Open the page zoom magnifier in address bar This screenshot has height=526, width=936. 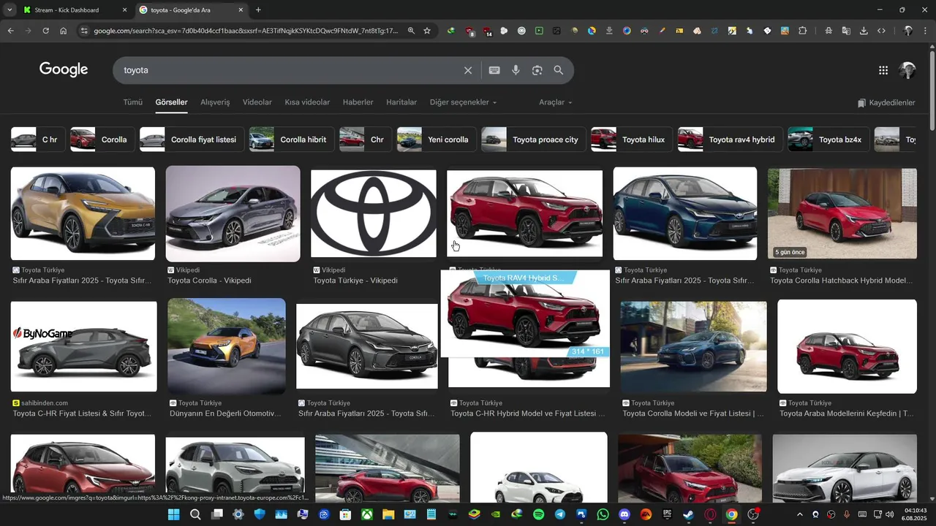(x=411, y=31)
